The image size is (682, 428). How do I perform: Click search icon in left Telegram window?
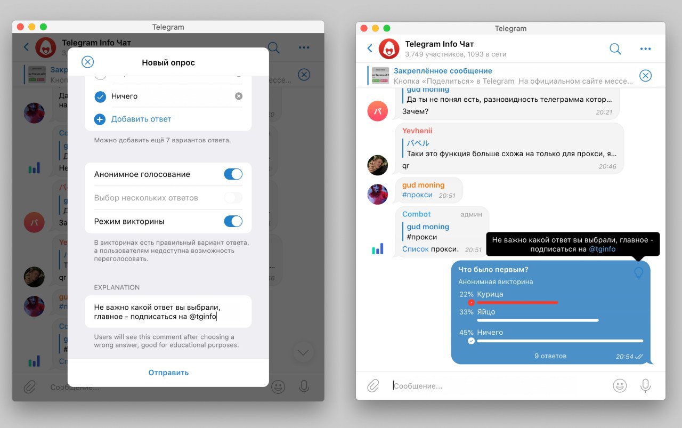[274, 47]
